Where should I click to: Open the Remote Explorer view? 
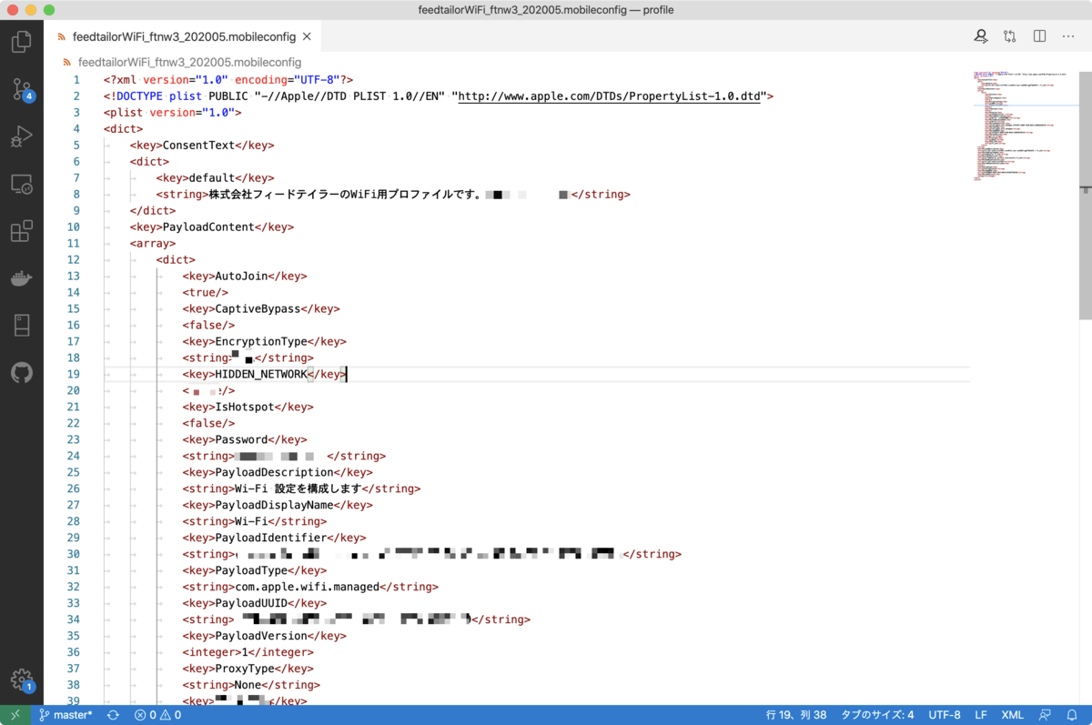click(21, 184)
